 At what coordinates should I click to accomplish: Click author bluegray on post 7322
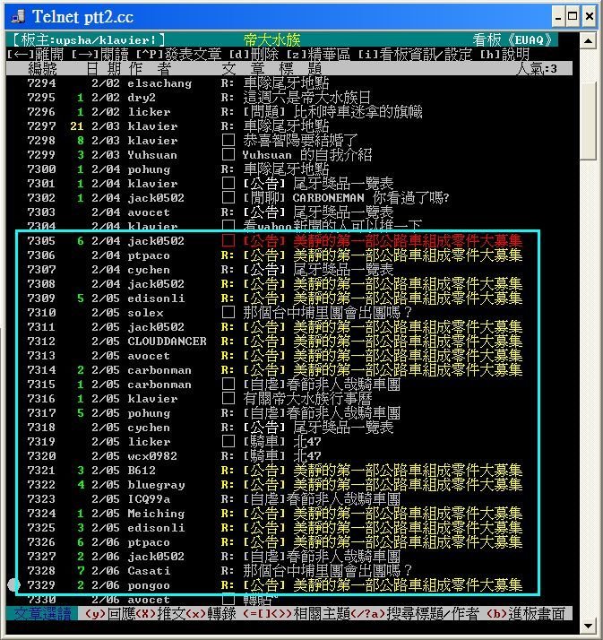[x=156, y=485]
